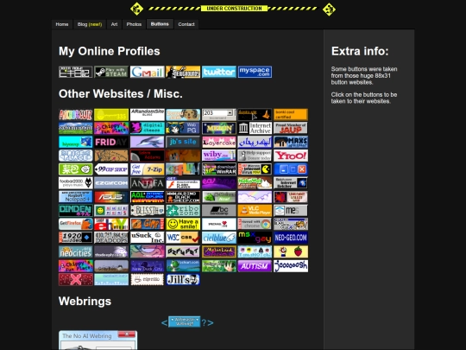Click the wiby.me search button
Screen dimensions: 466x350
pos(219,156)
